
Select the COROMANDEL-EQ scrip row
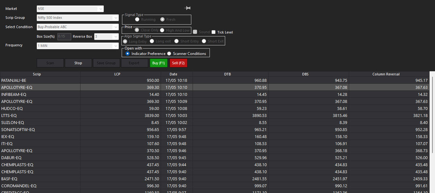(x=215, y=186)
